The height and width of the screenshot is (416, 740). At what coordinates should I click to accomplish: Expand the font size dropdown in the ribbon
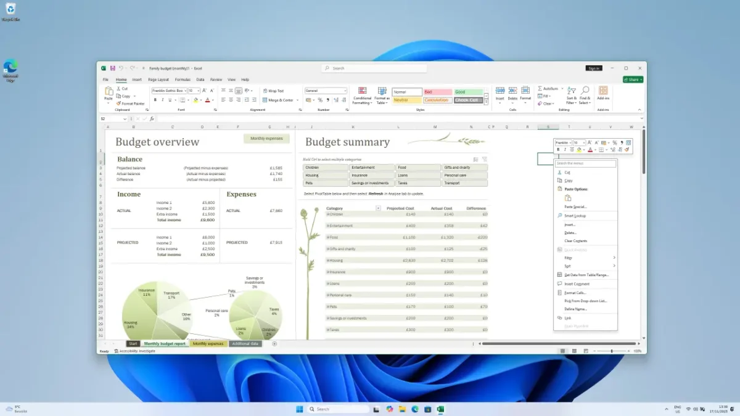click(199, 91)
